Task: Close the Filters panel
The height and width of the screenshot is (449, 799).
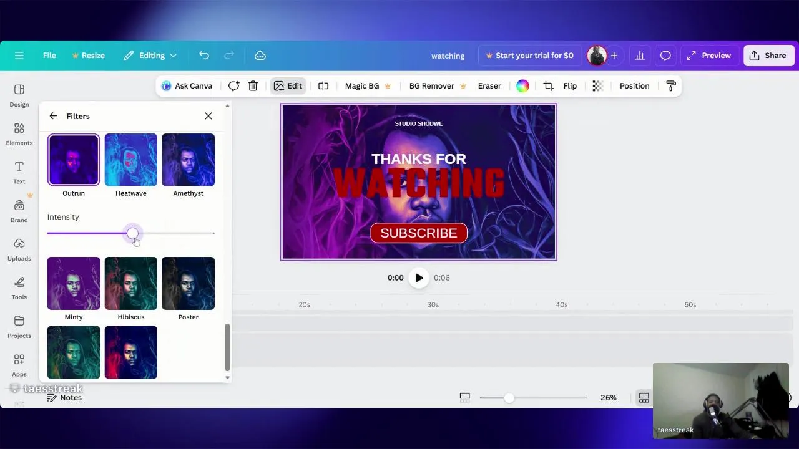Action: click(x=208, y=116)
